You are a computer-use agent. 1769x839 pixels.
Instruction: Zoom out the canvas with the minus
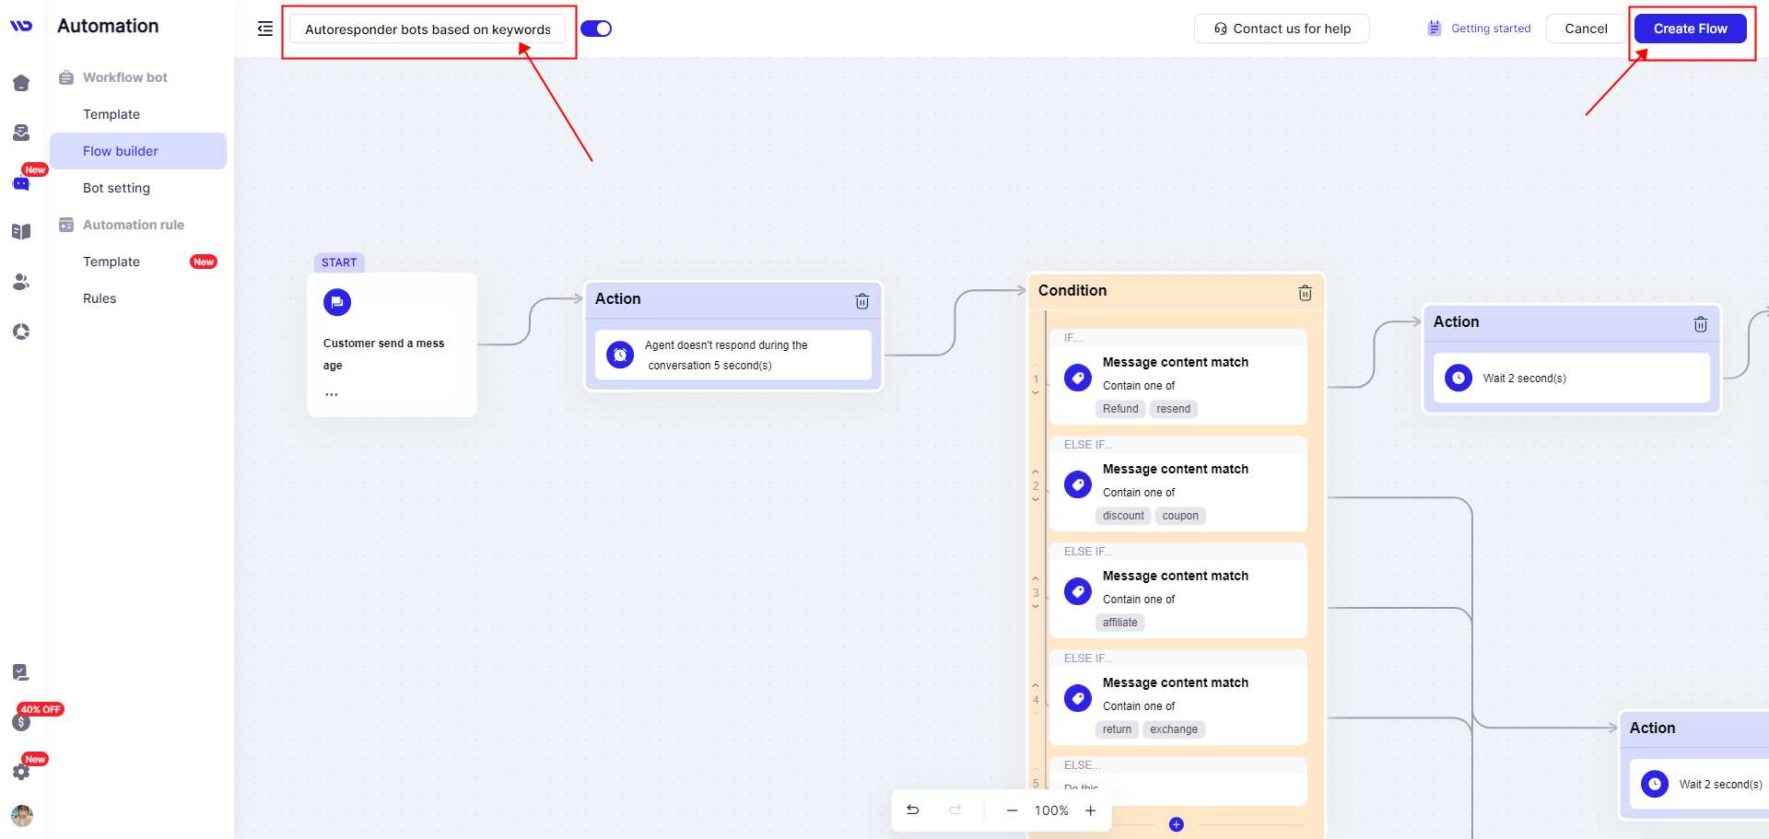pos(1012,810)
